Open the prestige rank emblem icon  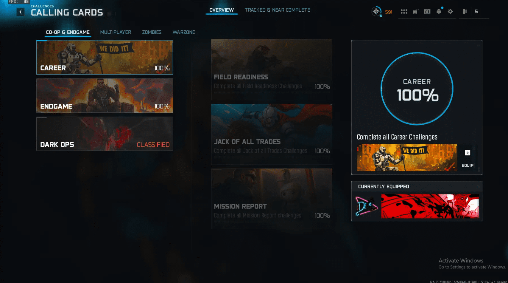[x=376, y=11]
